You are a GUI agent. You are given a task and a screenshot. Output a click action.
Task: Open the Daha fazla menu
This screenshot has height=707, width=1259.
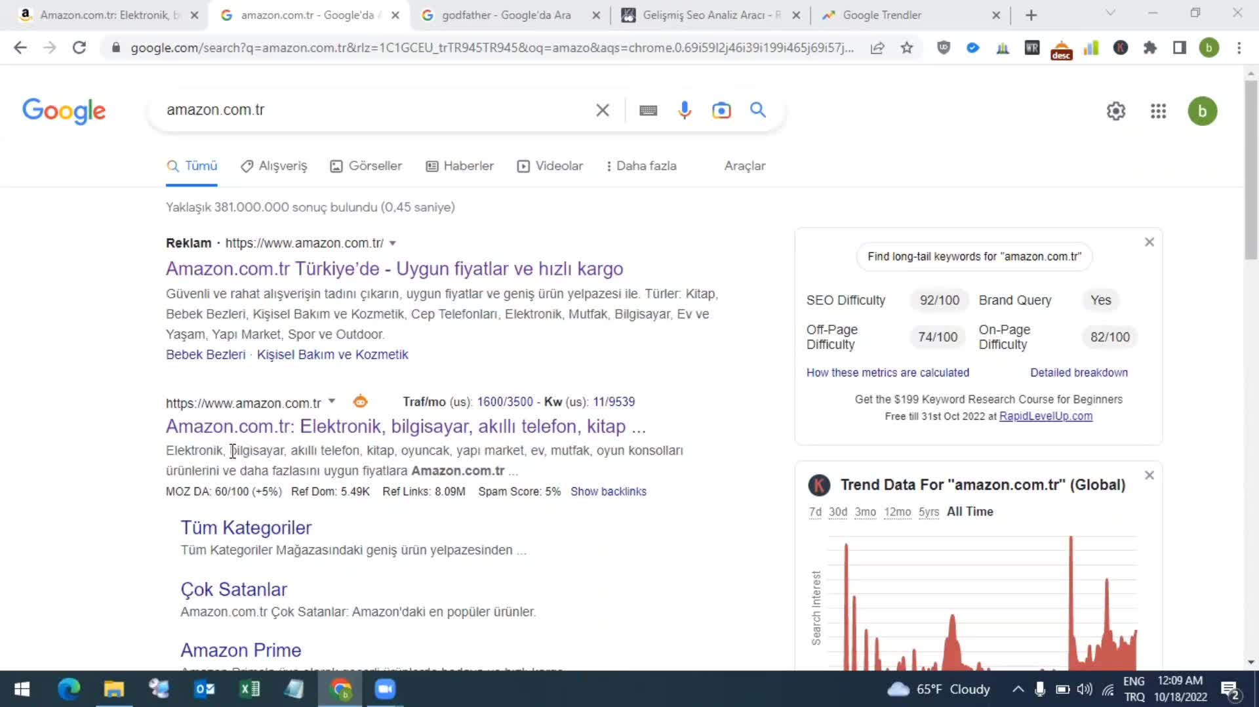point(641,166)
